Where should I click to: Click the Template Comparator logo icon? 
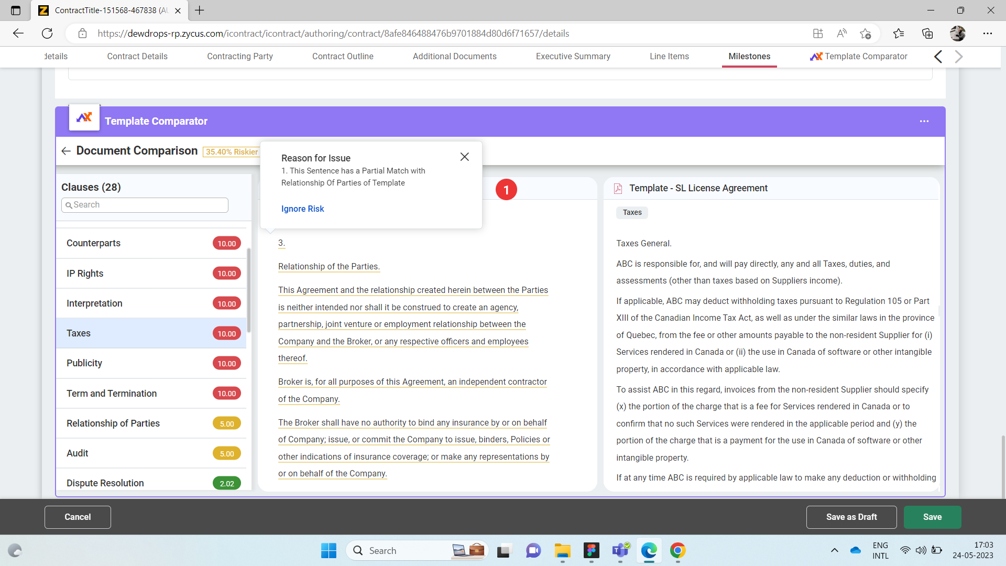click(x=84, y=117)
